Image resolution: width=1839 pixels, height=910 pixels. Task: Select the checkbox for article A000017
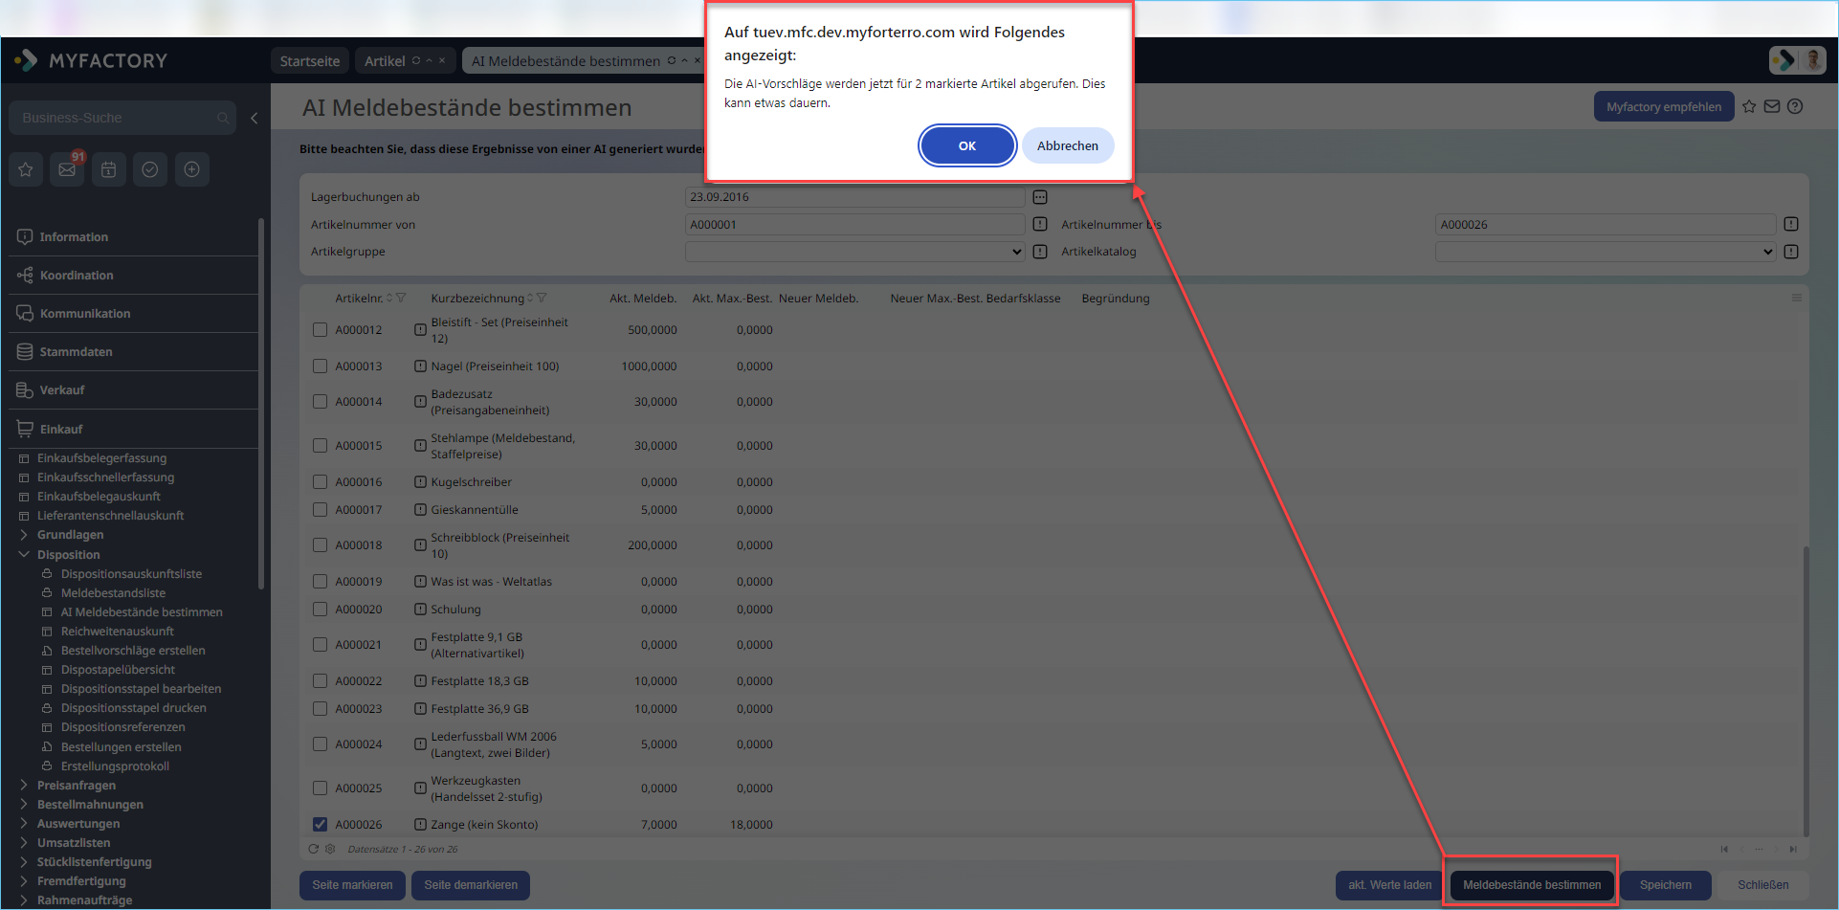(x=321, y=510)
